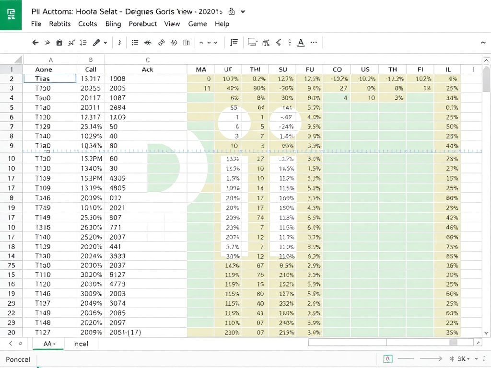
Task: Click the Paint format icon
Action: [71, 43]
